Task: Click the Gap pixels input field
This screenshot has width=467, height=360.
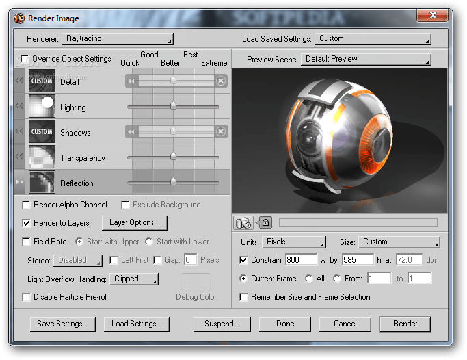Action: coord(190,260)
